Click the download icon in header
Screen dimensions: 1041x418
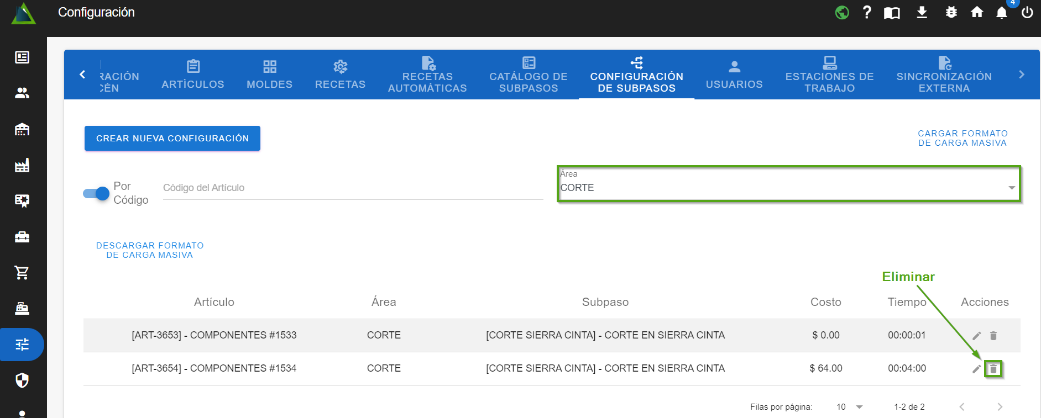point(922,12)
